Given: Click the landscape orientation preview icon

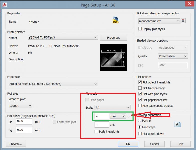Looking at the screenshot, I should point(177,124).
